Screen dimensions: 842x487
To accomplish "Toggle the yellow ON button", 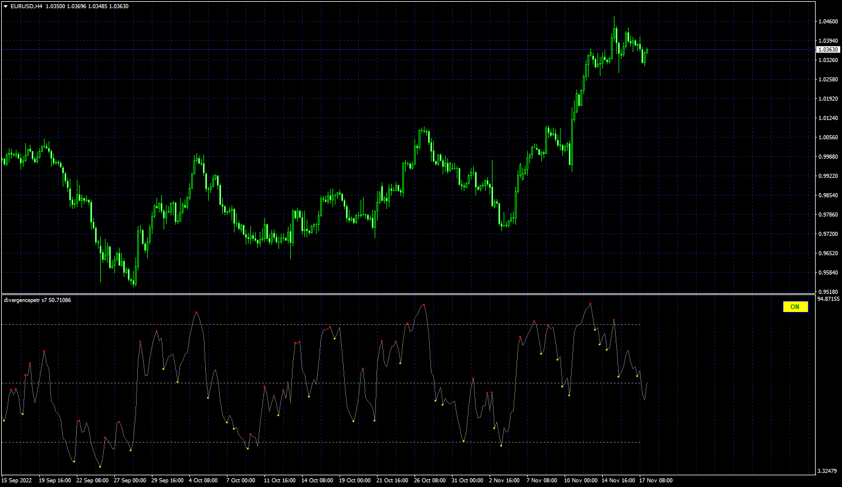I will tap(795, 307).
